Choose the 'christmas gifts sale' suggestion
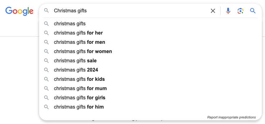The height and width of the screenshot is (124, 265). (75, 61)
